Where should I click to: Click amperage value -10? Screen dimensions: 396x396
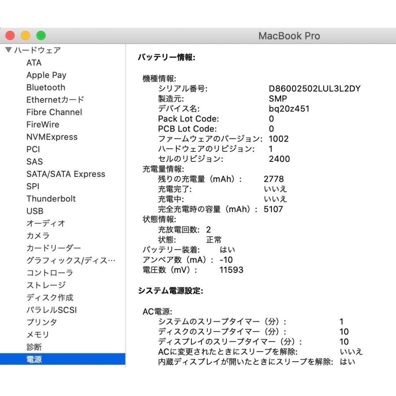[226, 260]
